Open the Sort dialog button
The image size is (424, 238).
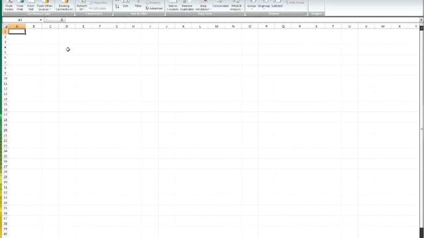pos(125,4)
